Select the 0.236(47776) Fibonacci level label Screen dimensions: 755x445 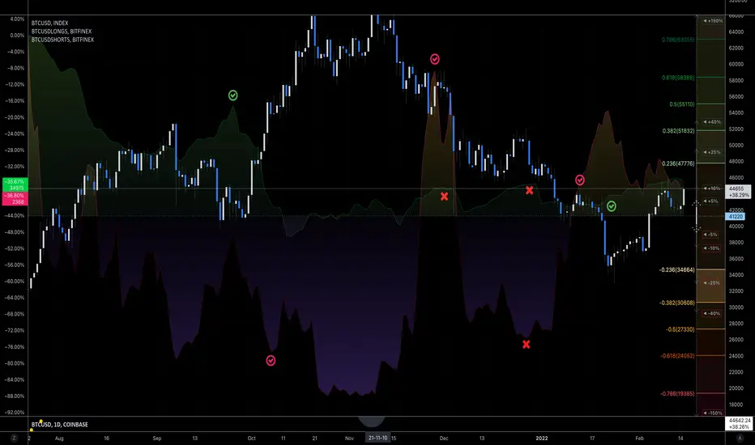tap(678, 163)
